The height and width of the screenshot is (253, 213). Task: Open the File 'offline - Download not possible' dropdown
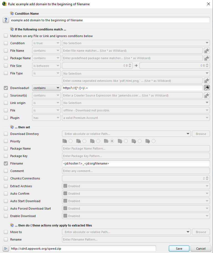(x=136, y=110)
